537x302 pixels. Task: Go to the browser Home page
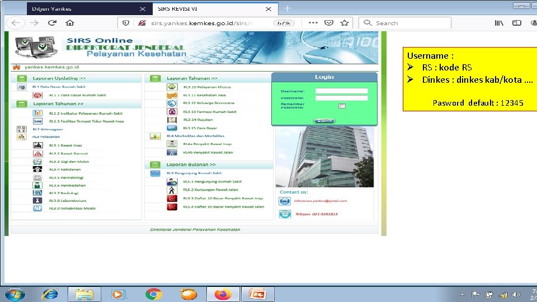(70, 23)
